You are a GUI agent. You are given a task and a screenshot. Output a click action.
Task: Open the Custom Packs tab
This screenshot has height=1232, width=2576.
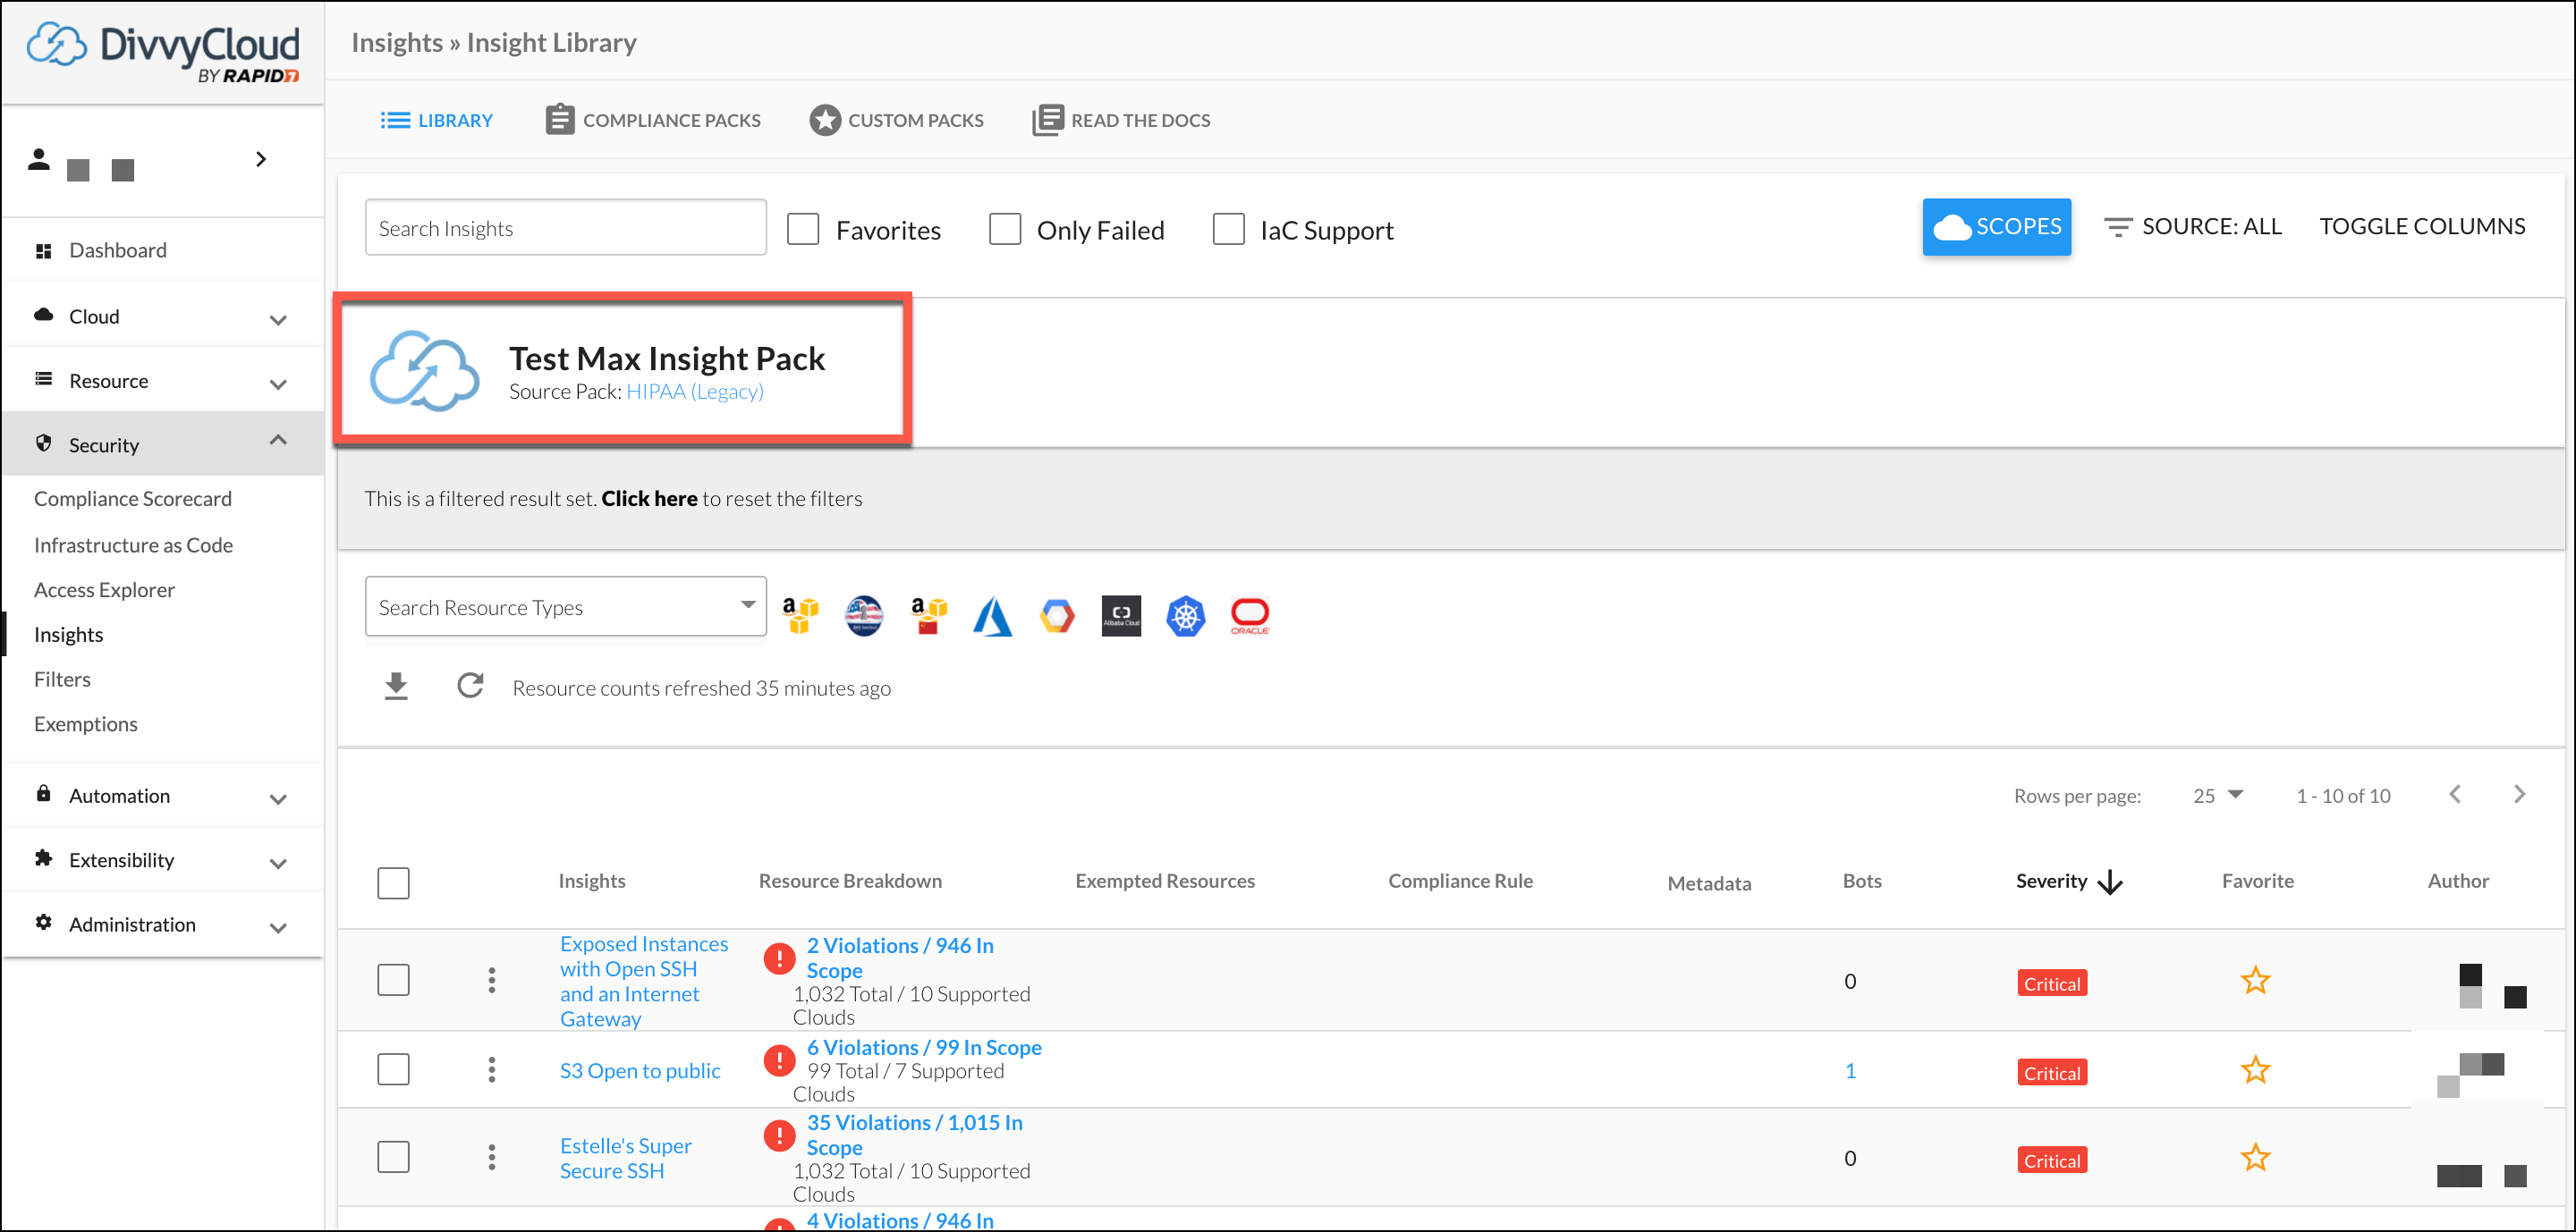(x=897, y=120)
